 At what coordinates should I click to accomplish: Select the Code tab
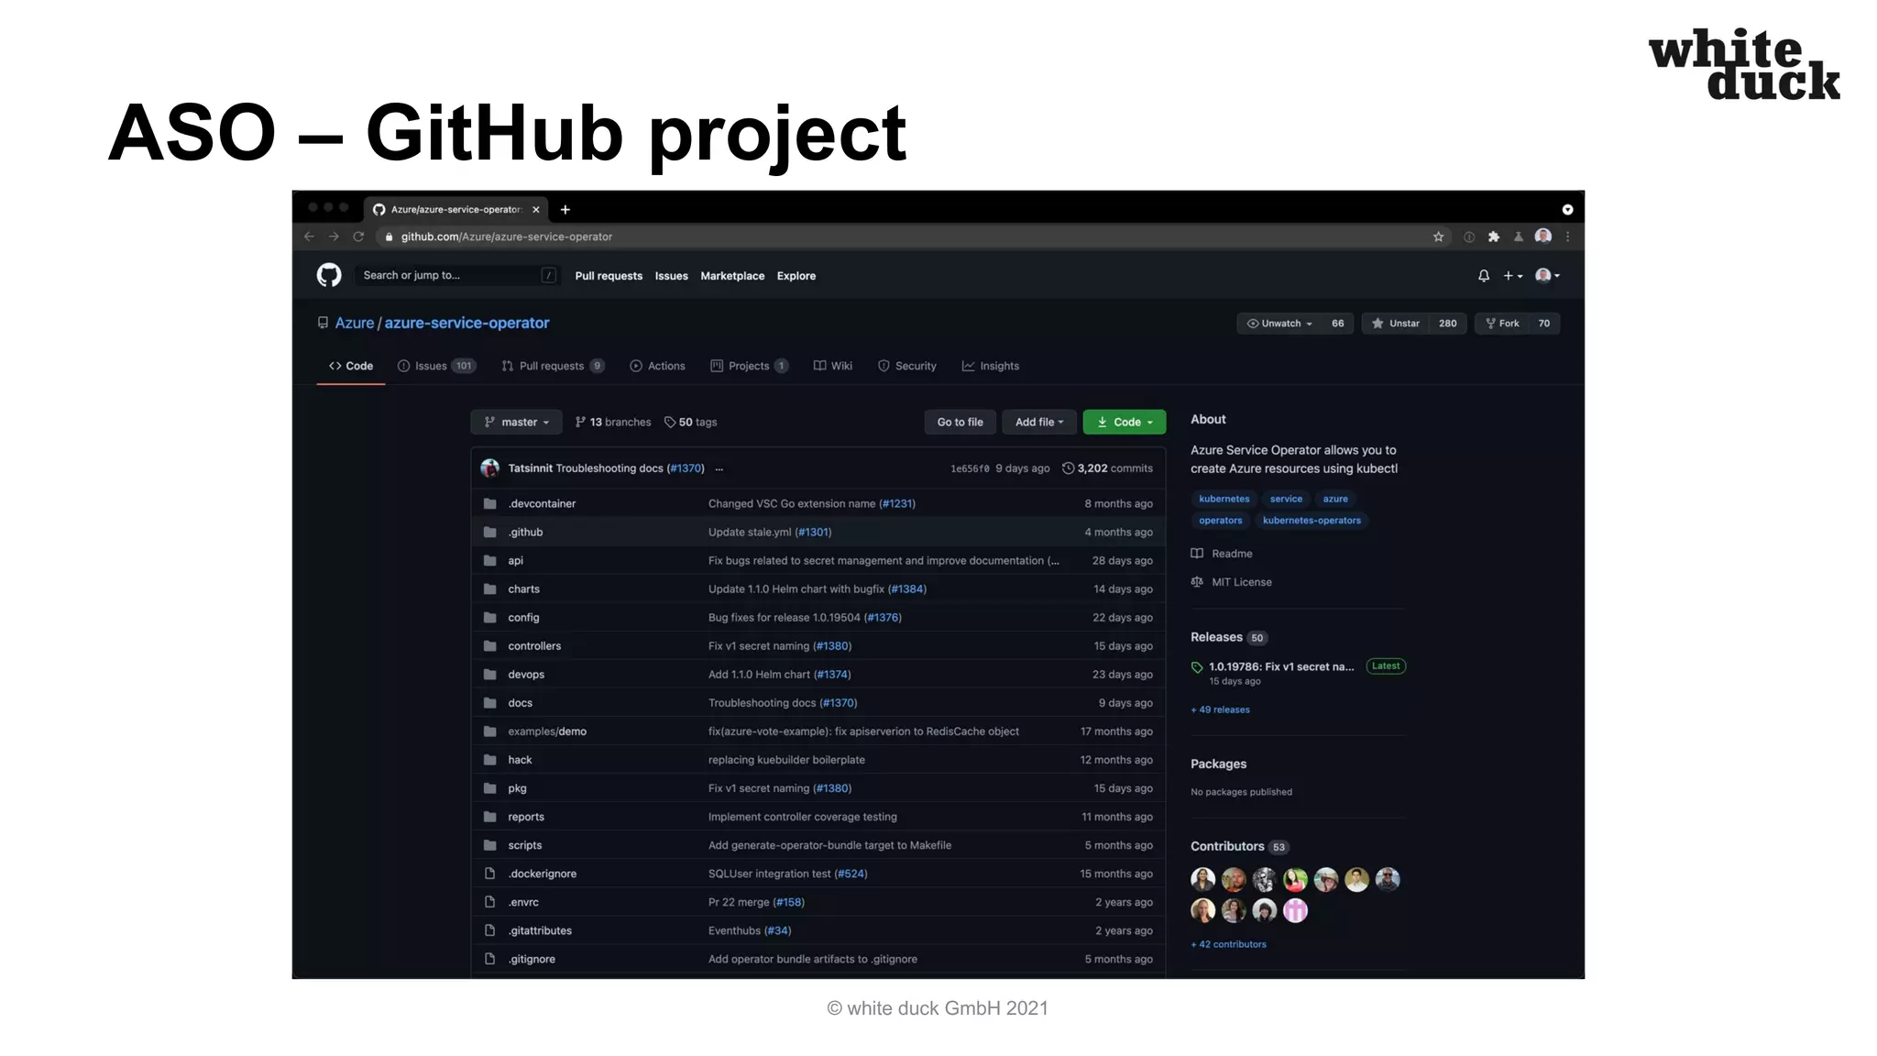click(x=351, y=366)
